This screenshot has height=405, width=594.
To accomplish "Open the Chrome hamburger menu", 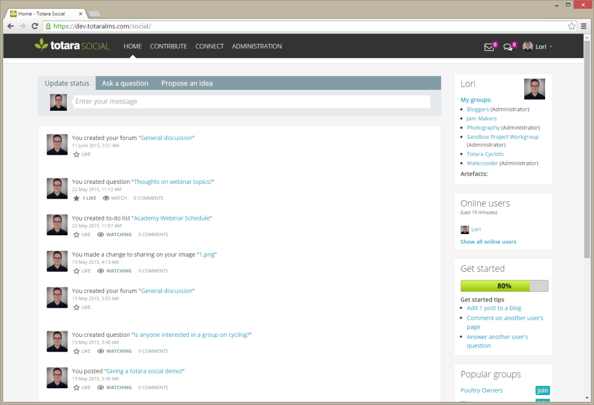I will coord(583,26).
